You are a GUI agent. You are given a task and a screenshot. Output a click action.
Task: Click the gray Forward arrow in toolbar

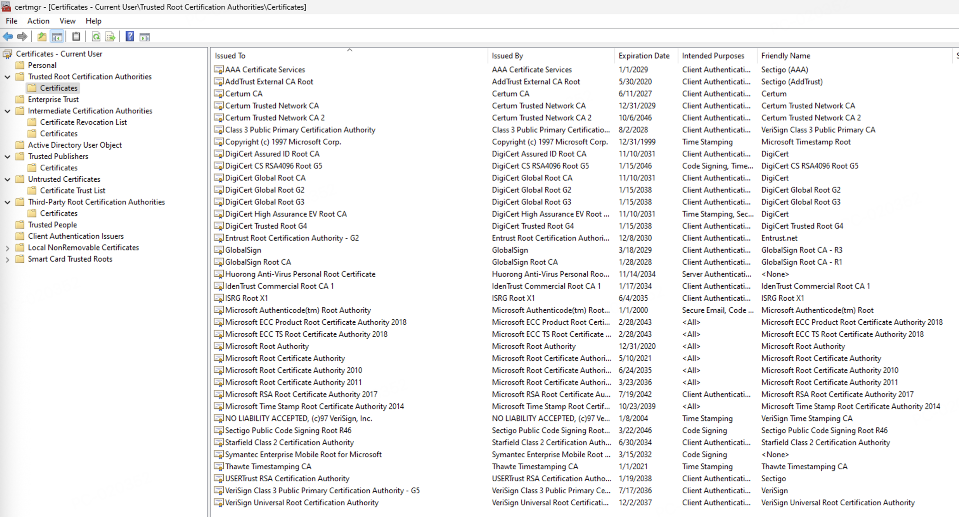[x=22, y=36]
